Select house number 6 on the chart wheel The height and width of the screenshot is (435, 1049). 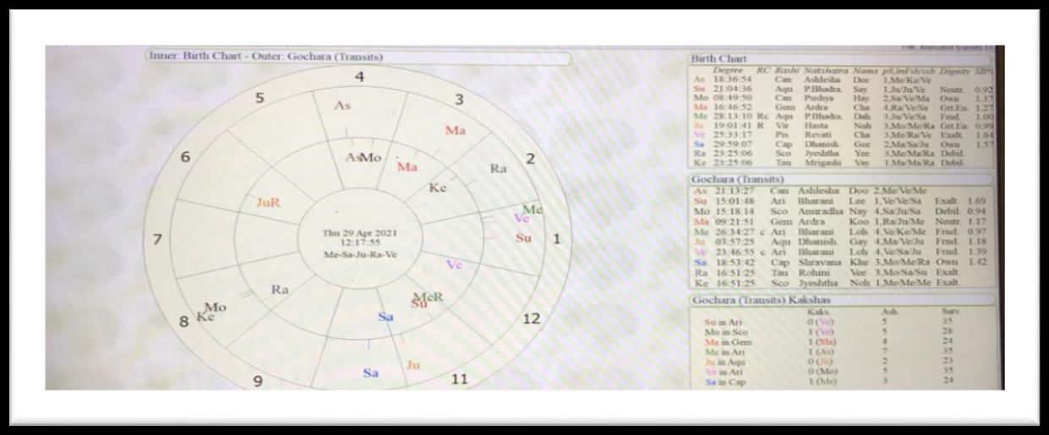pos(185,158)
